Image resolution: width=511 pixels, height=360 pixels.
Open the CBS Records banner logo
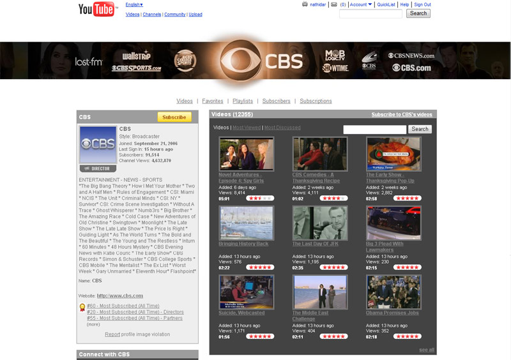(x=369, y=61)
